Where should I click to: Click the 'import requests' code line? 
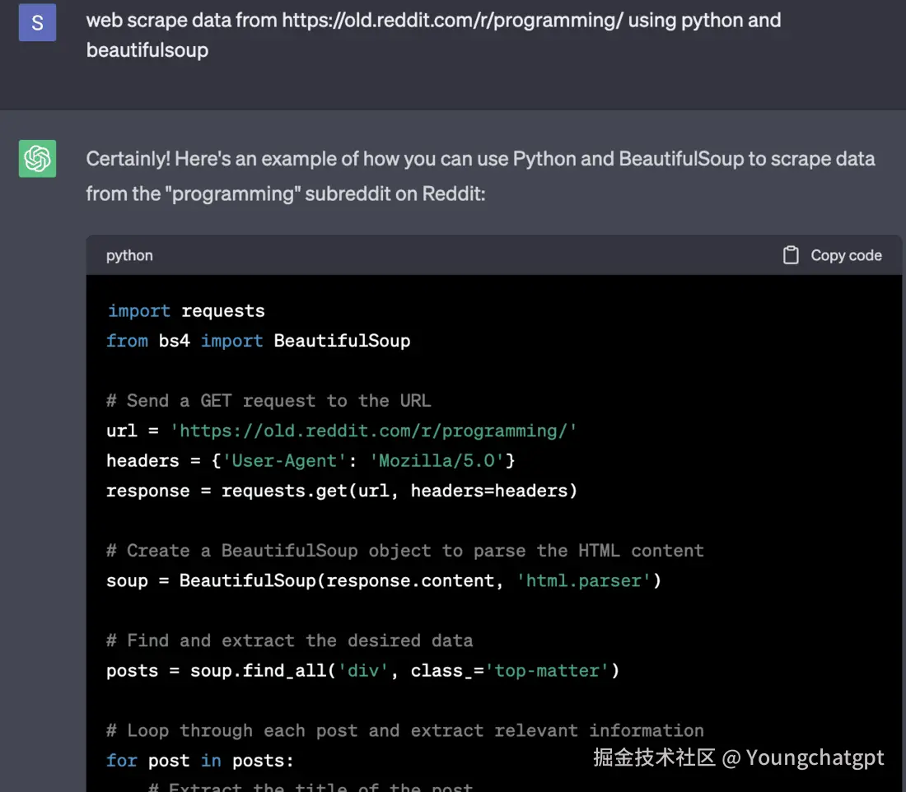[186, 311]
